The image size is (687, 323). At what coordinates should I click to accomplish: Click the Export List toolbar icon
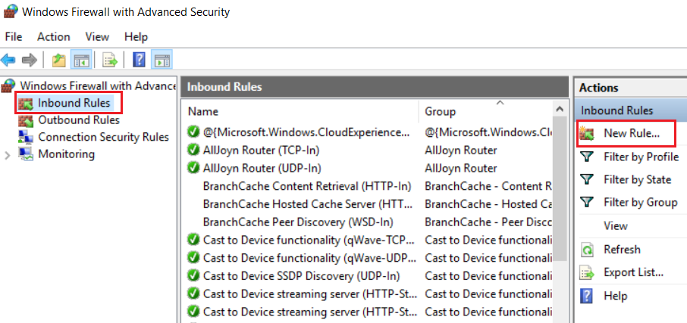(110, 60)
